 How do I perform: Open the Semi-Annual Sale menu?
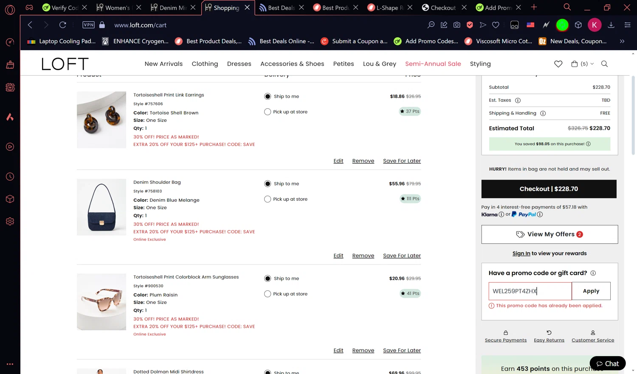pyautogui.click(x=433, y=64)
